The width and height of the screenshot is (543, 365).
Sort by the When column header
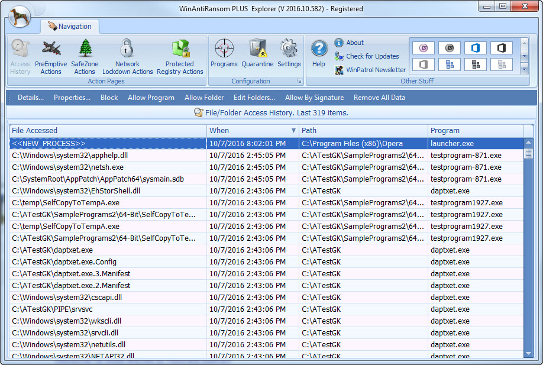[253, 131]
